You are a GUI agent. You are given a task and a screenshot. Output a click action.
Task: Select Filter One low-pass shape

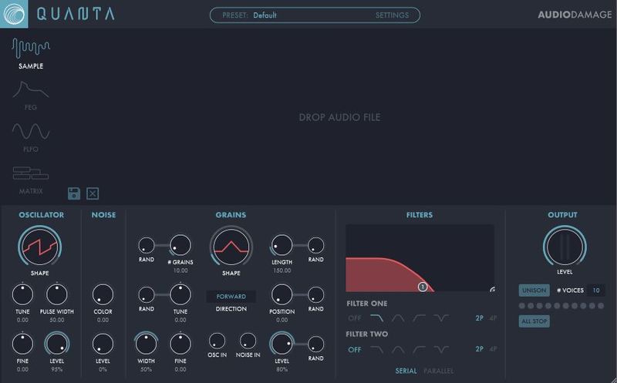377,317
